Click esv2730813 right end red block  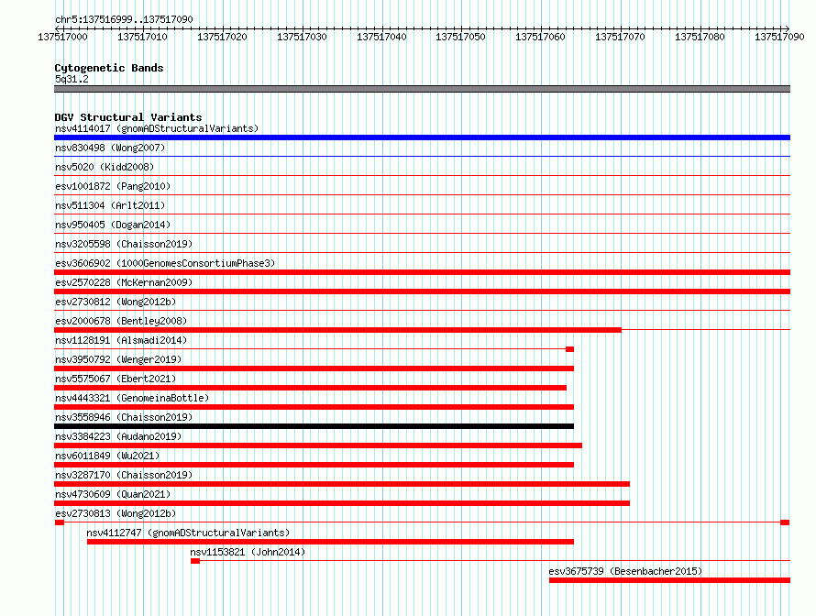point(785,522)
